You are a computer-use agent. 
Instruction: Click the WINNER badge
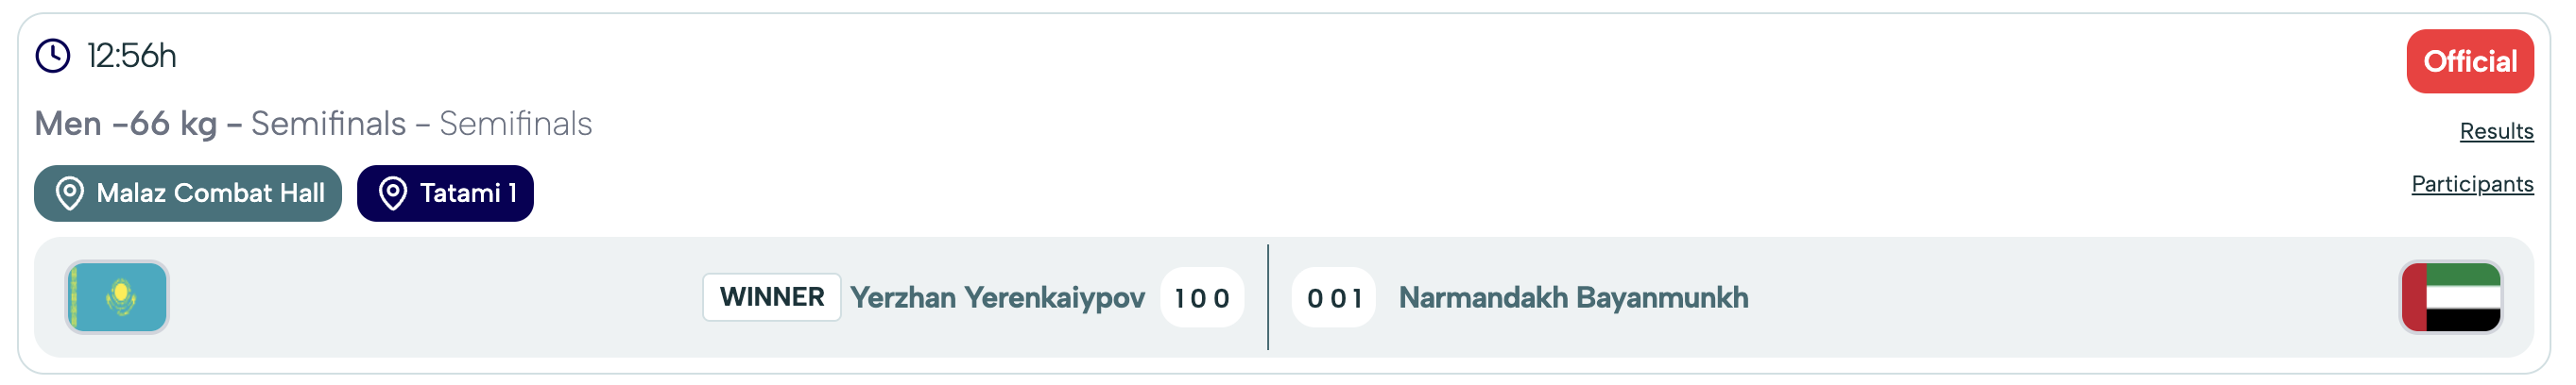click(771, 297)
